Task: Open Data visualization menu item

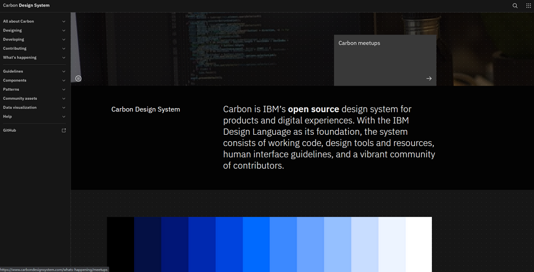Action: pyautogui.click(x=34, y=107)
